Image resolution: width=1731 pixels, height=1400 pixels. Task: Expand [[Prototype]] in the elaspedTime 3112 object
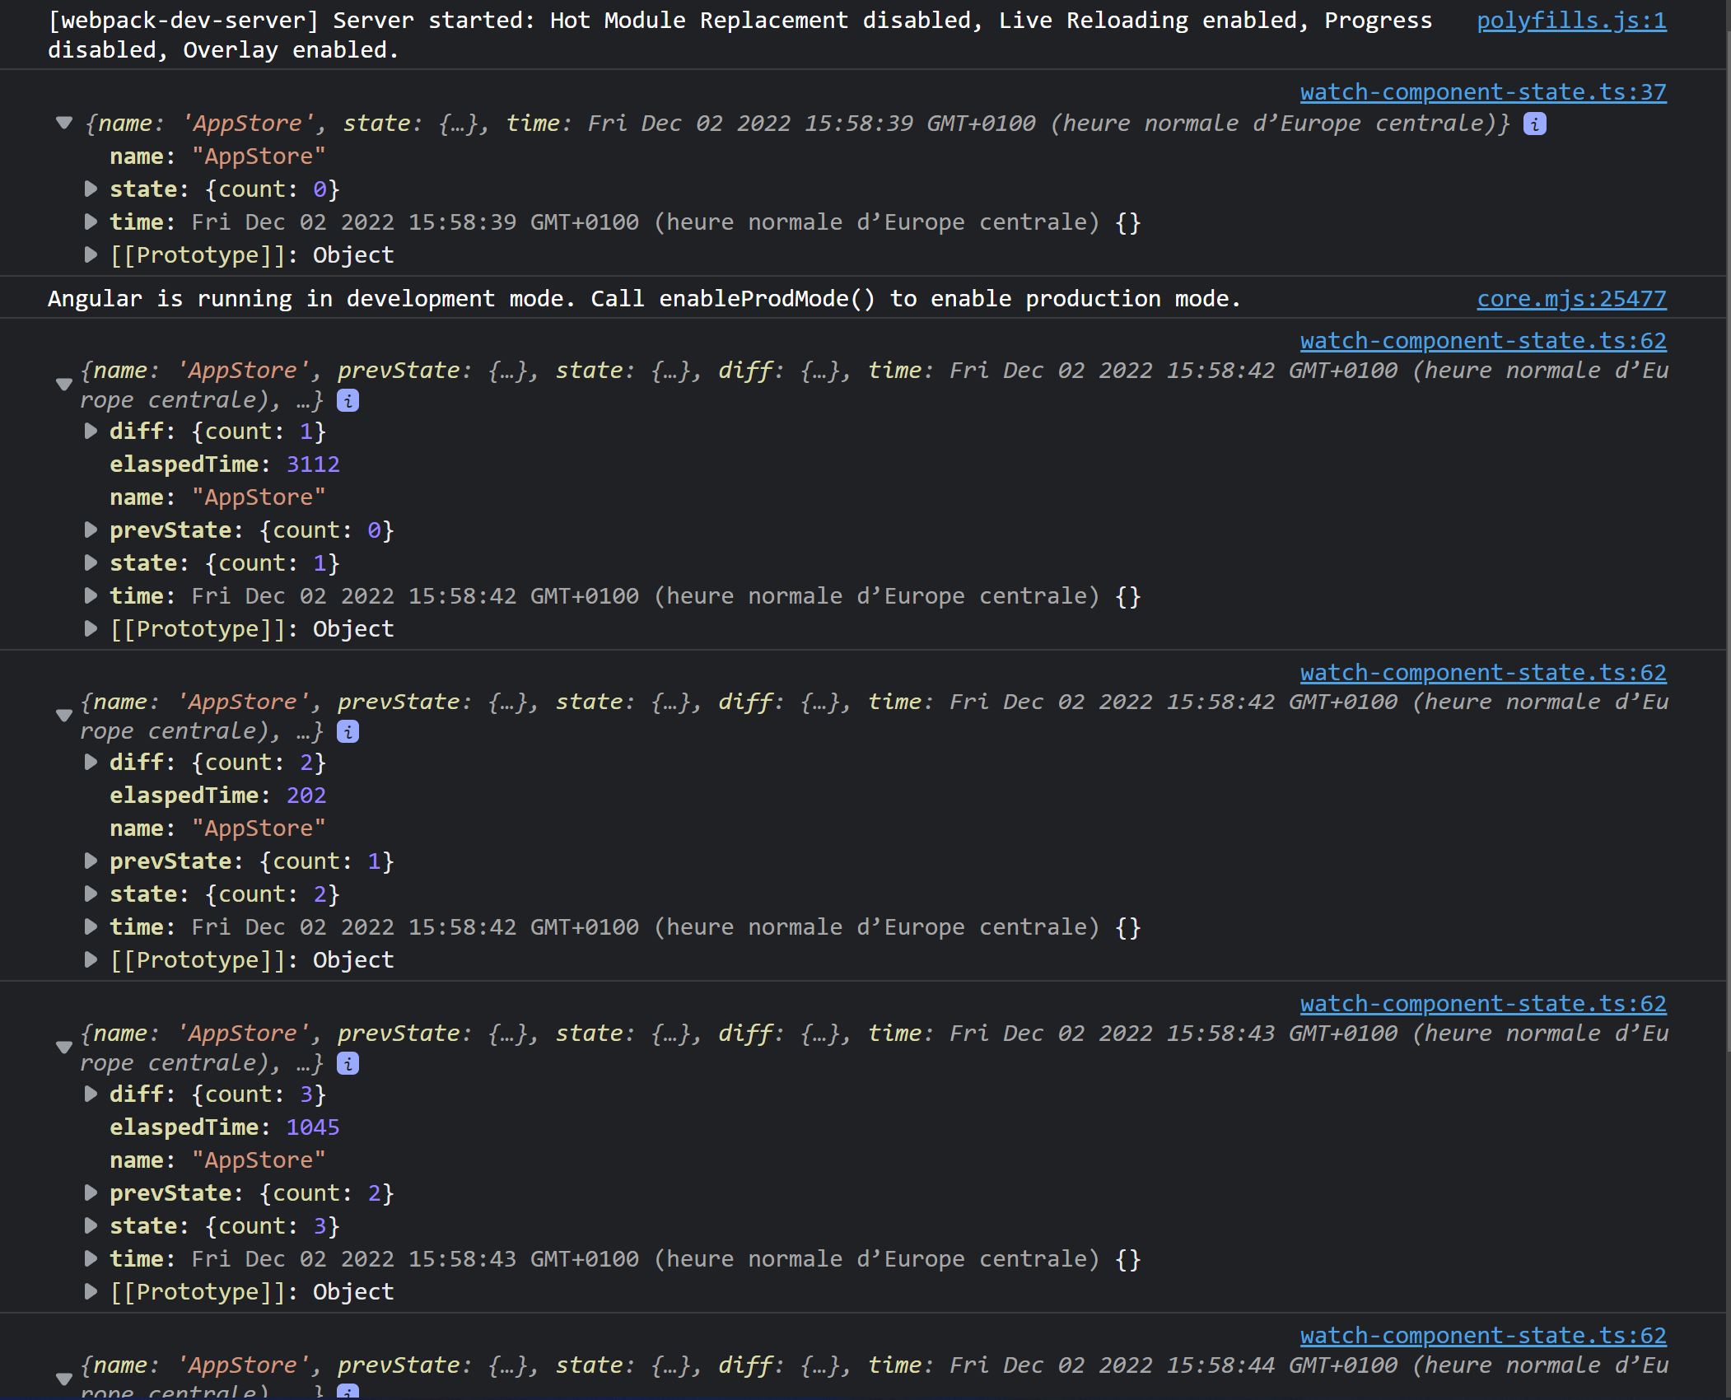pos(91,629)
